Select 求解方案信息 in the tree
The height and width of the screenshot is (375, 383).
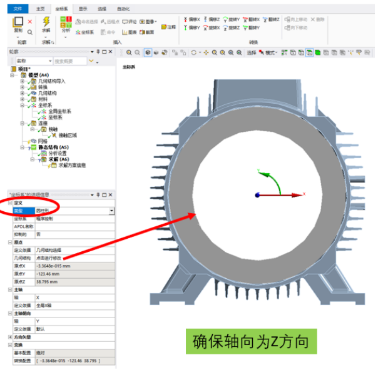(72, 166)
